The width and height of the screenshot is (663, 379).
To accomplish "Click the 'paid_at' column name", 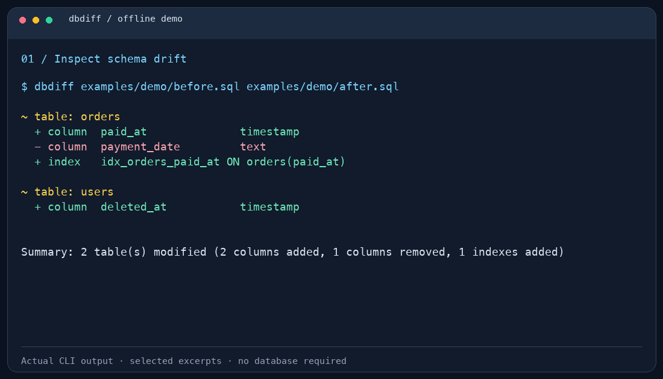I will point(124,132).
